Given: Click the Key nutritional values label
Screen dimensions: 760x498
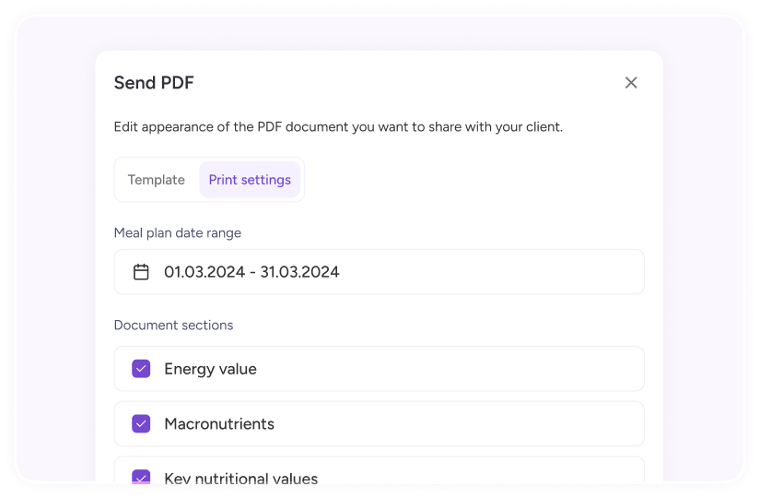Looking at the screenshot, I should point(240,478).
